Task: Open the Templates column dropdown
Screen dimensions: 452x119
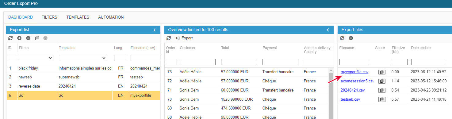Action: (x=83, y=58)
